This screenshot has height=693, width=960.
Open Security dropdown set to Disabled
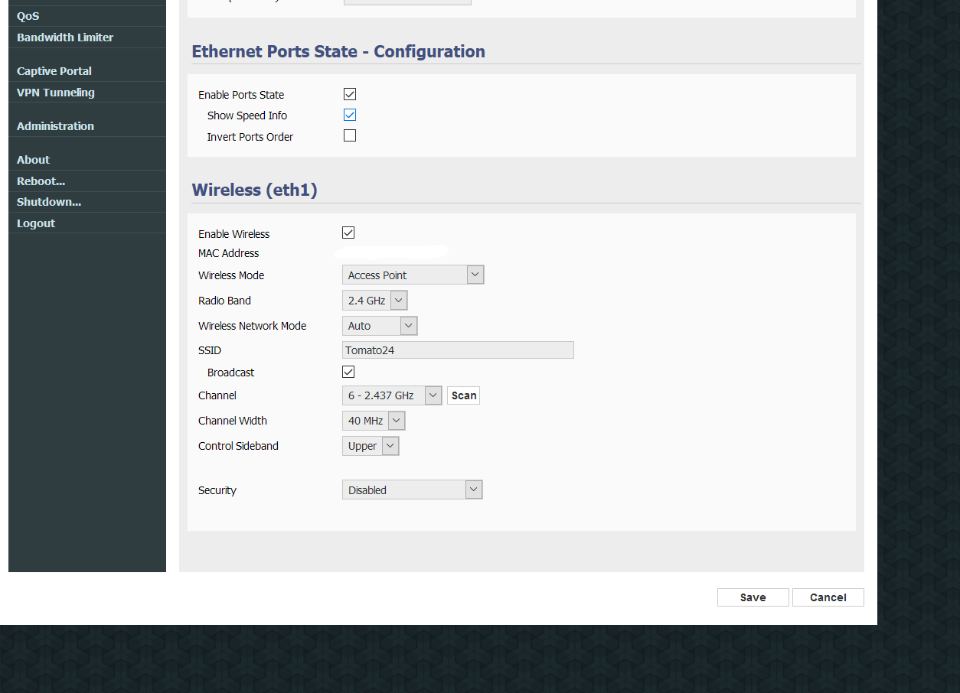tap(413, 490)
